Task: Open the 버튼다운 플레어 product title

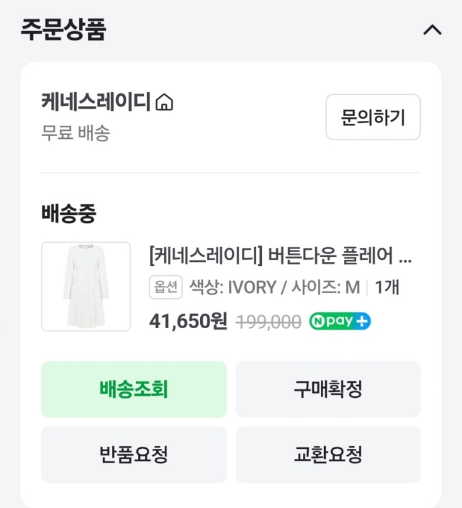Action: (280, 255)
